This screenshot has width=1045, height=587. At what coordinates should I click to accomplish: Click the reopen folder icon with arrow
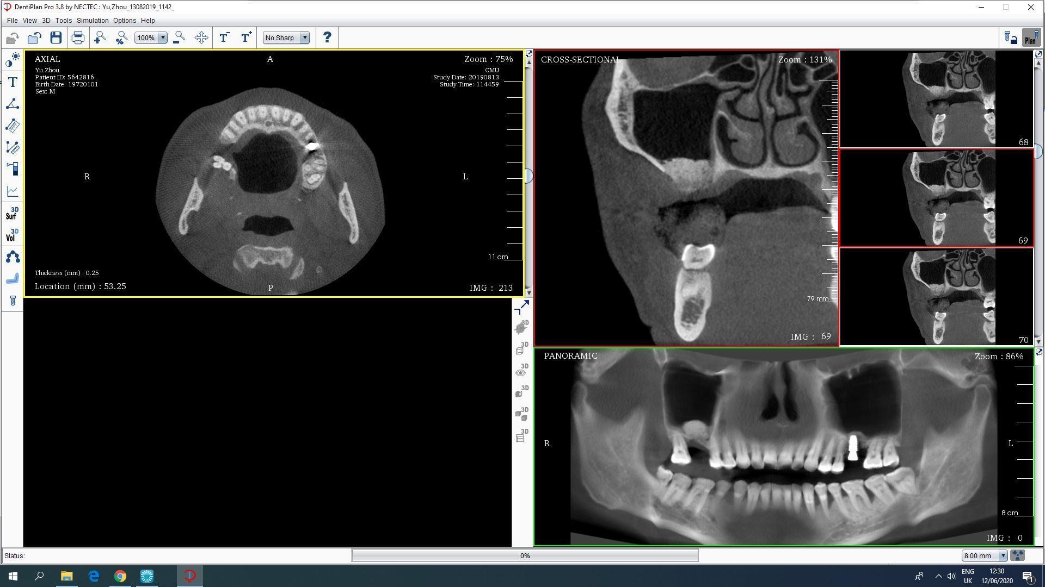pos(34,38)
